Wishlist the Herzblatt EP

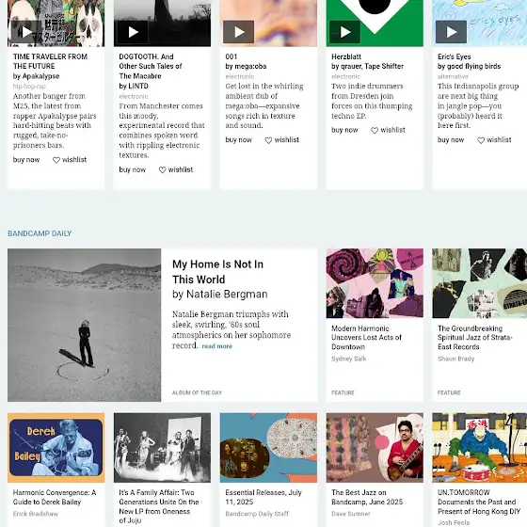coord(388,130)
